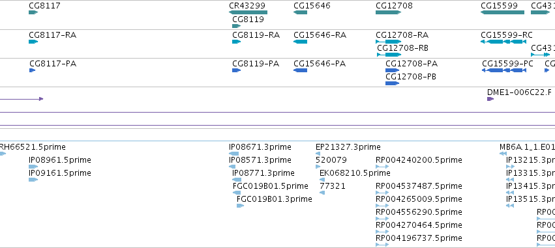Select the CG12708-RB transcript glyph
555x248 pixels.
(x=389, y=55)
